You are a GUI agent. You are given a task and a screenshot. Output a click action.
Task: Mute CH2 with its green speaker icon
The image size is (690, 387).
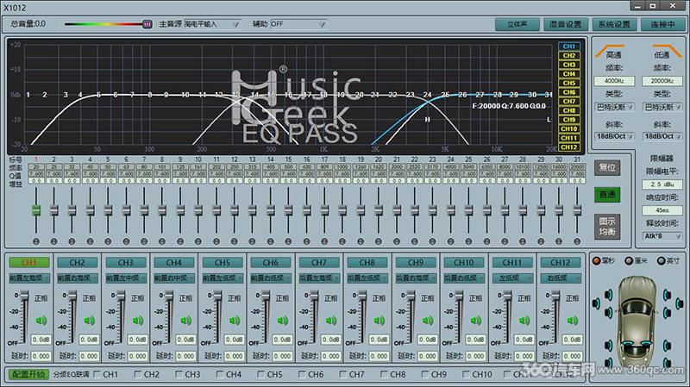[90, 321]
